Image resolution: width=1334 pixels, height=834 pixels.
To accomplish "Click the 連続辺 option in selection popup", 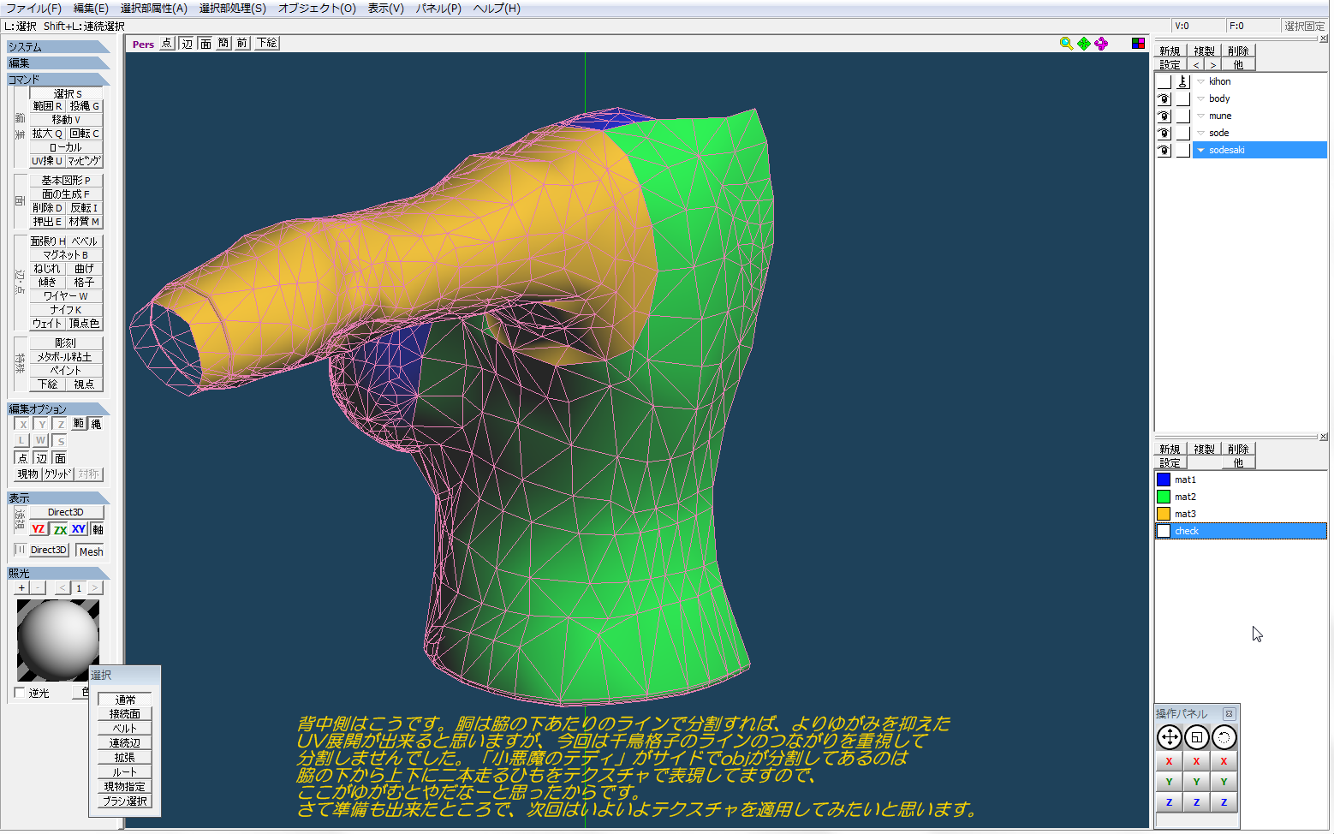I will (x=124, y=743).
